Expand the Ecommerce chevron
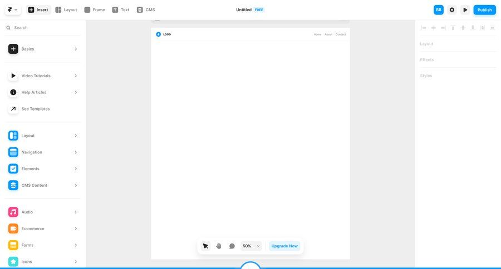 tap(76, 229)
